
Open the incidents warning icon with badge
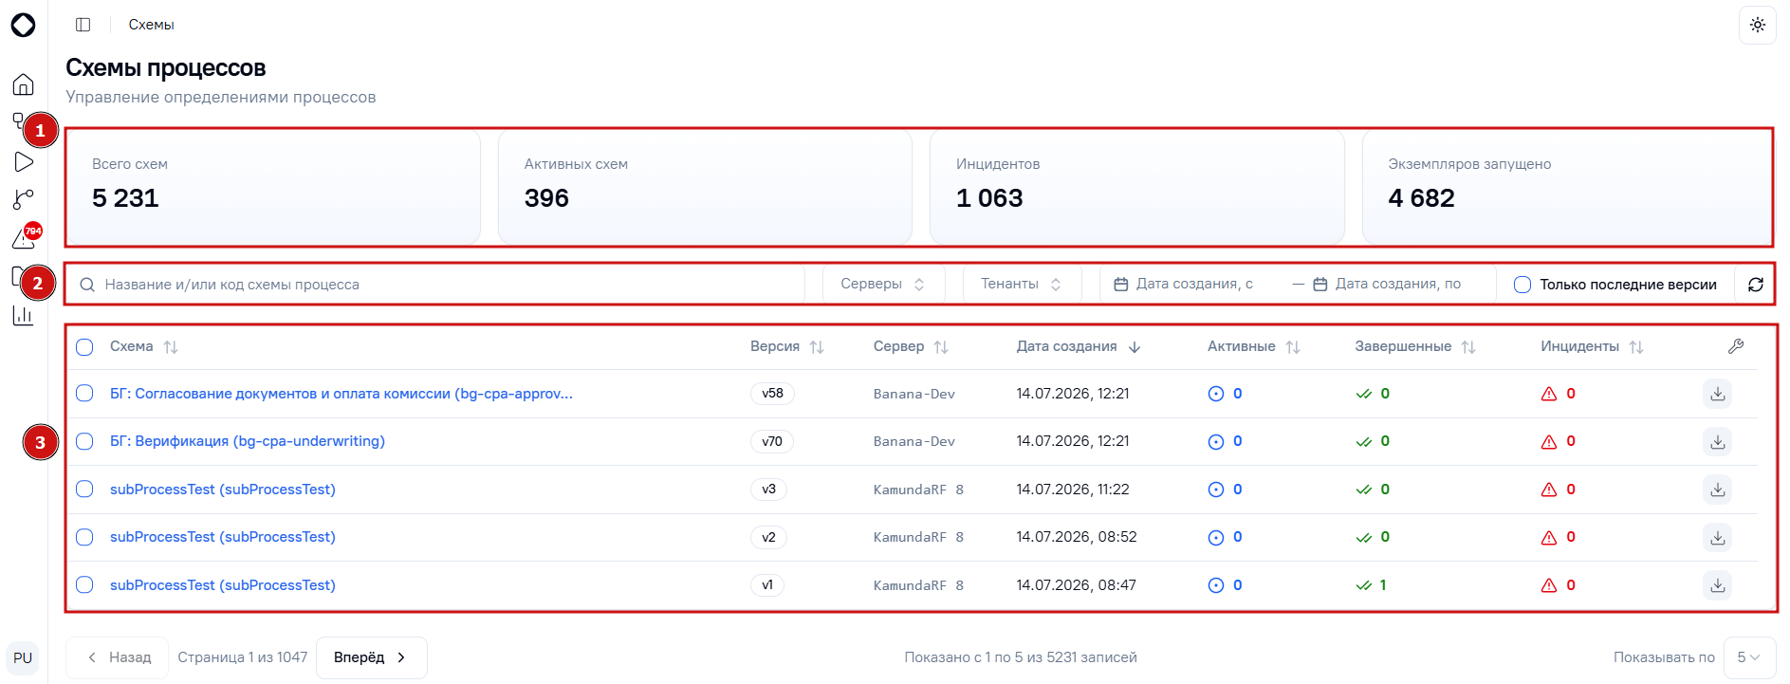(x=24, y=238)
